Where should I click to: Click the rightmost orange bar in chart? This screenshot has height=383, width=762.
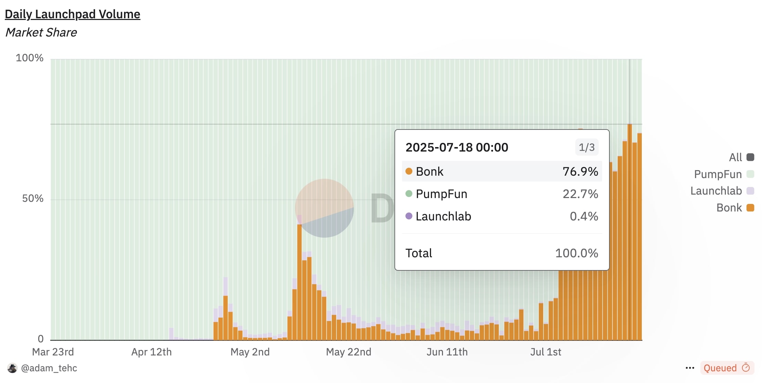click(x=640, y=237)
